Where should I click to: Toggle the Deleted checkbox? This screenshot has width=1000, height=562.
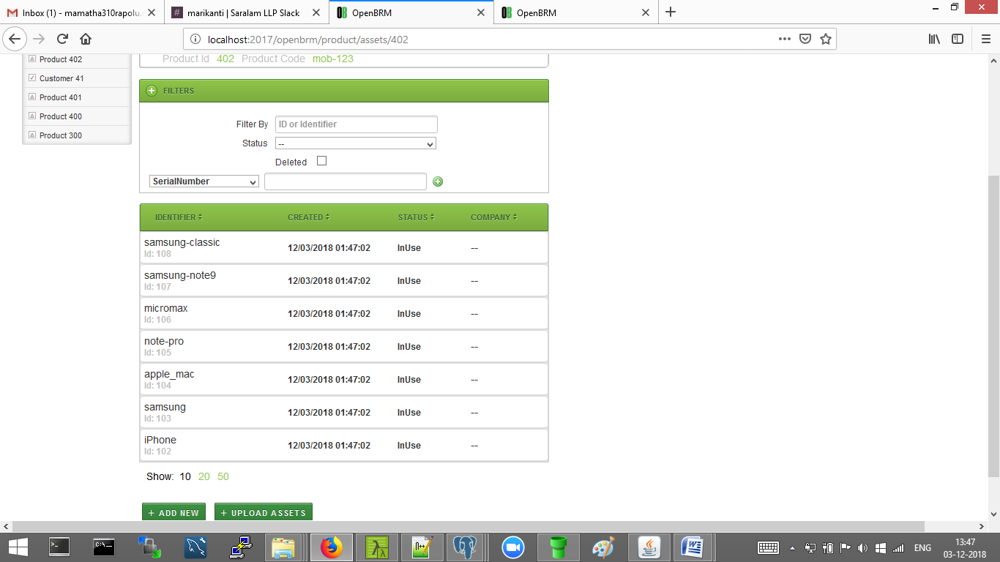point(321,161)
